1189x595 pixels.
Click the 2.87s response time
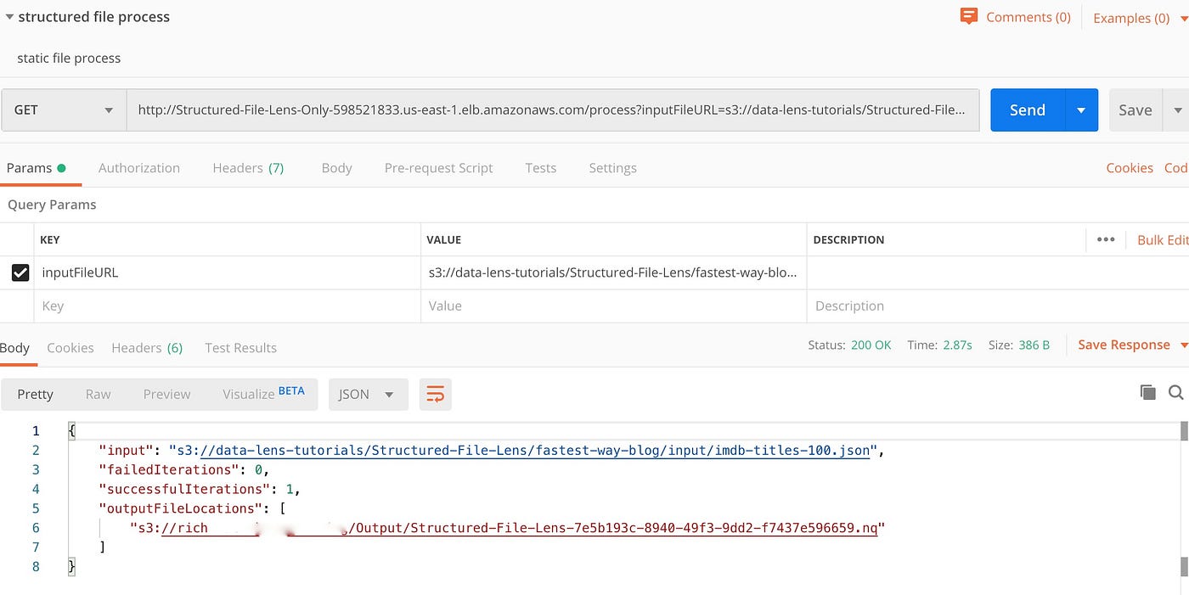[x=956, y=345]
